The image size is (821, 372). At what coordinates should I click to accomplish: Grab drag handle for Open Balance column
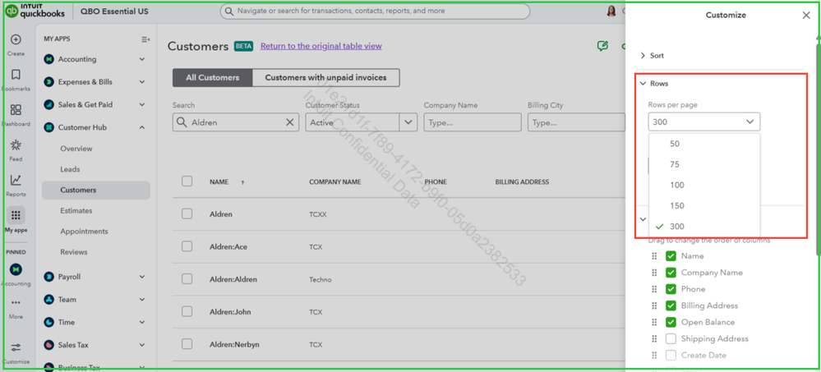pos(654,322)
